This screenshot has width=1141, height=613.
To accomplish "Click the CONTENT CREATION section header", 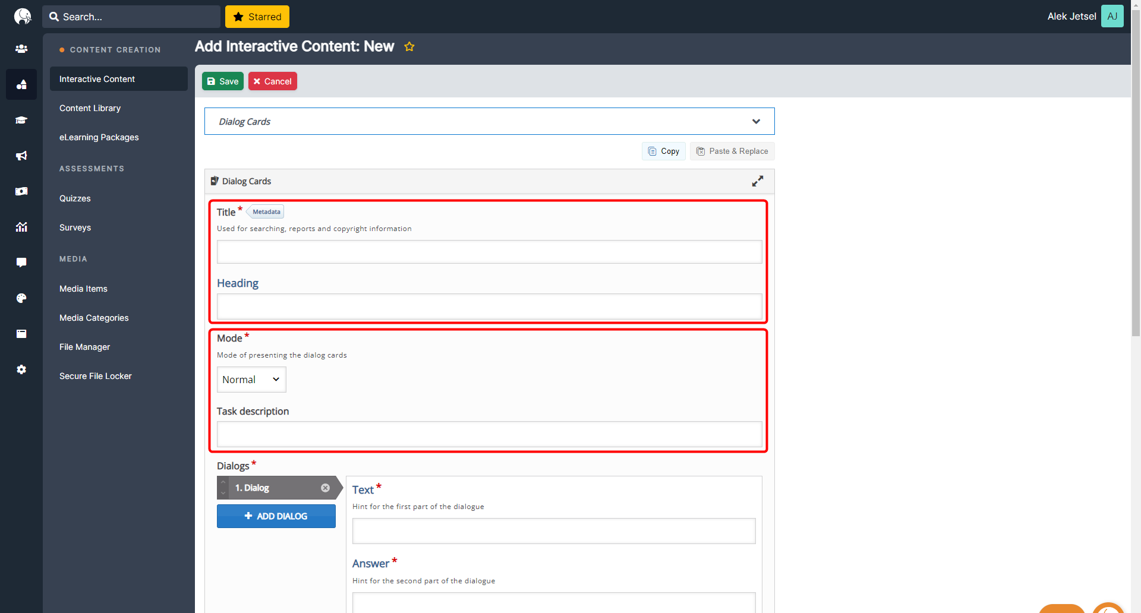I will pyautogui.click(x=115, y=50).
